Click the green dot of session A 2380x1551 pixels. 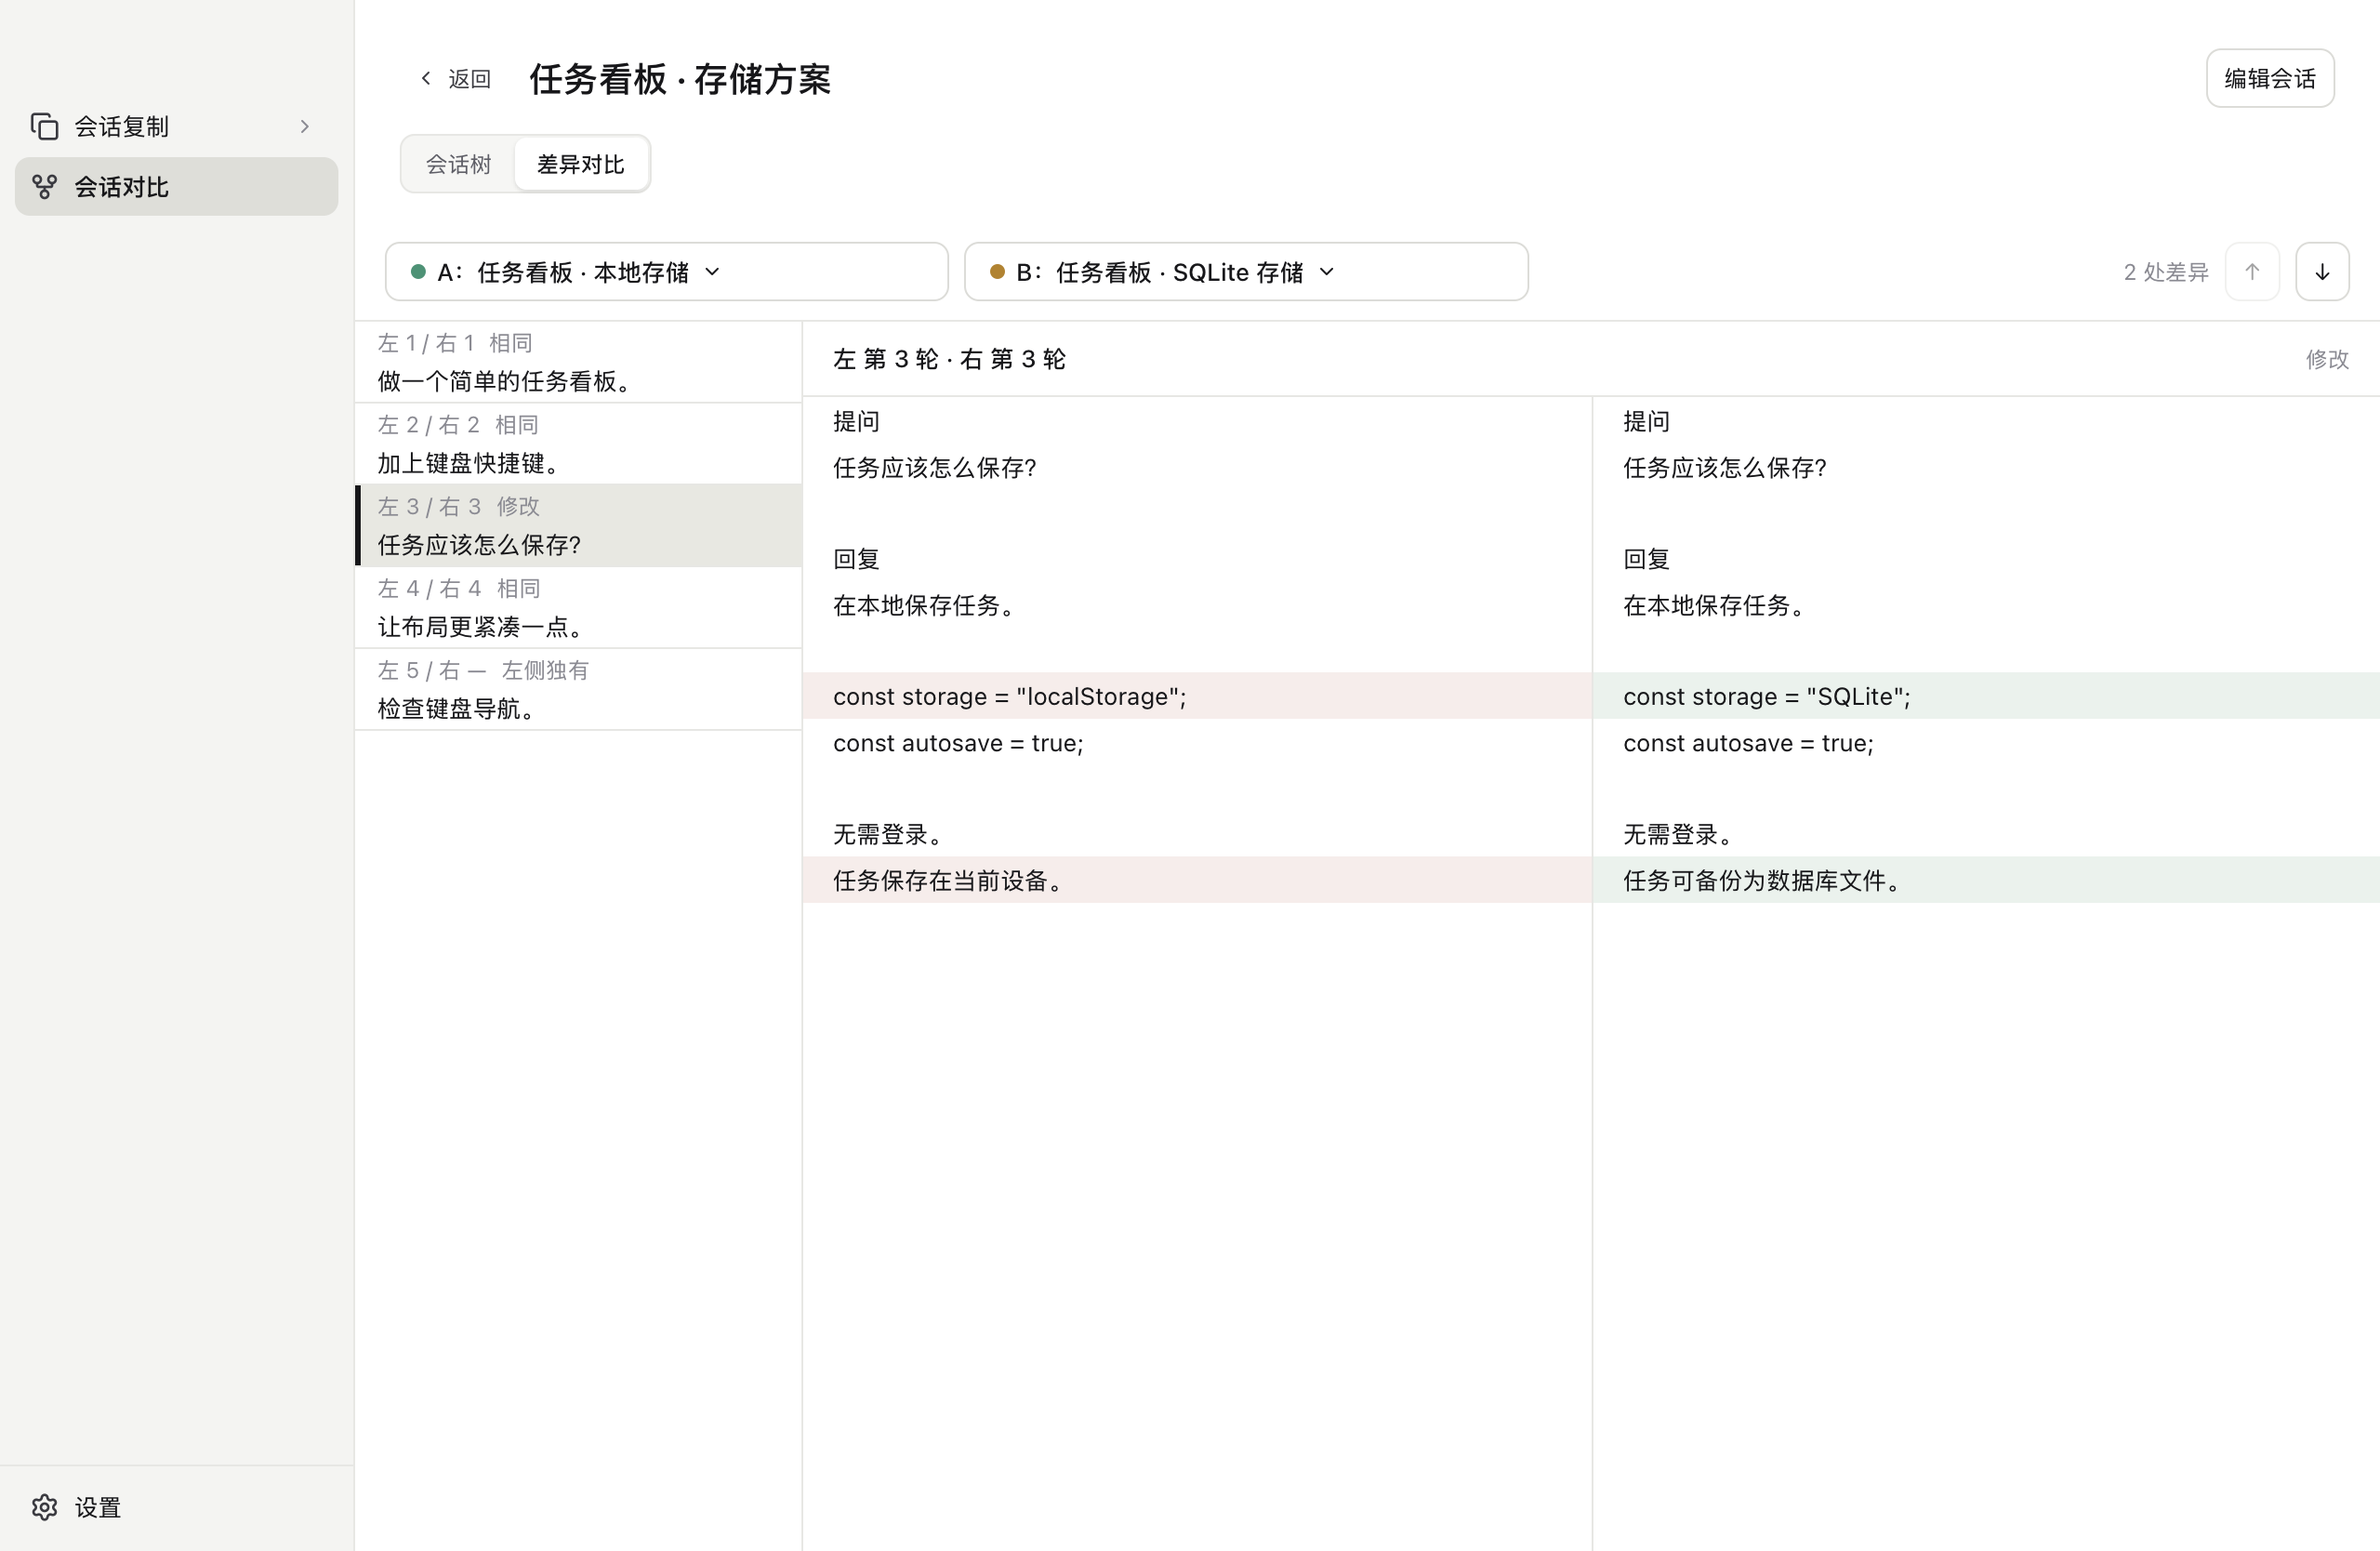418,272
